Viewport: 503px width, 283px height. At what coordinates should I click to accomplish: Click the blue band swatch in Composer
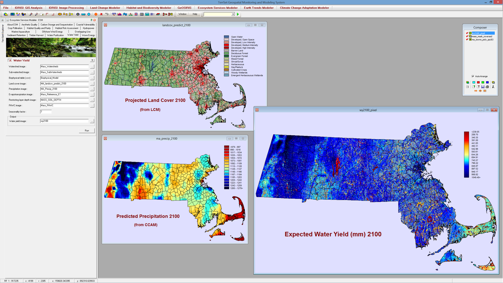(487, 82)
